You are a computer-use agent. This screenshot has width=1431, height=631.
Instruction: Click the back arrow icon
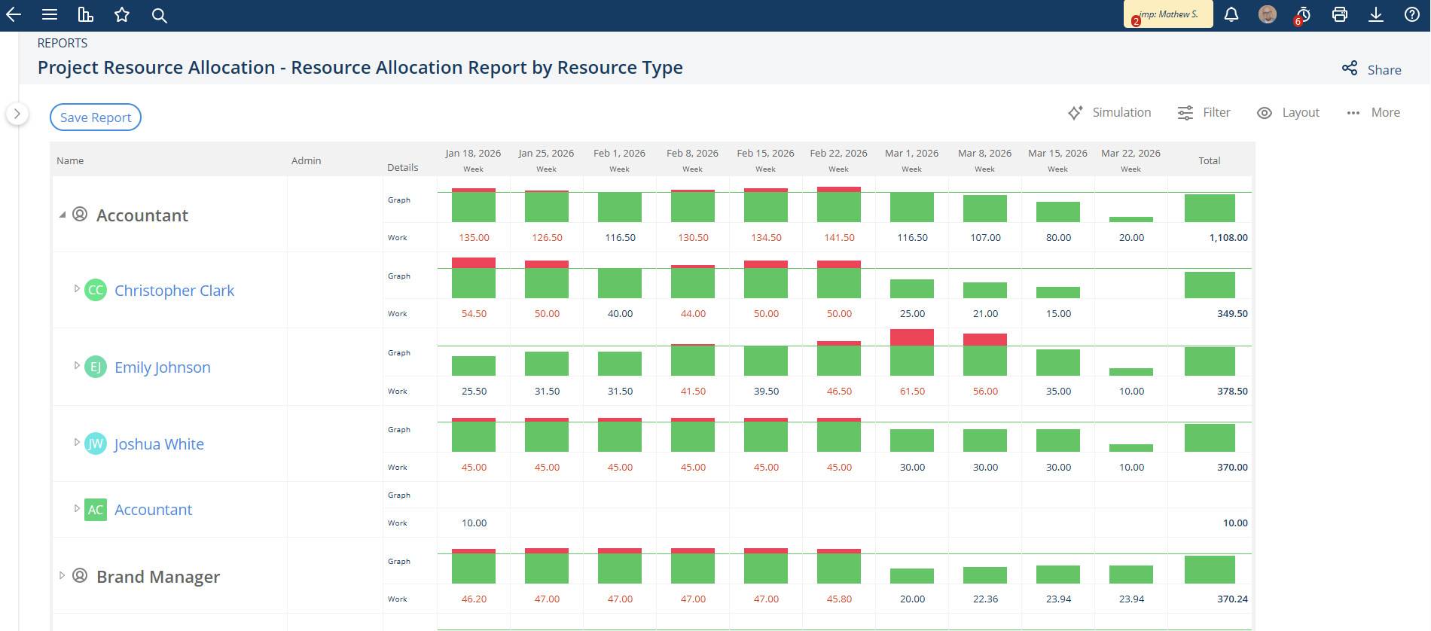[14, 15]
